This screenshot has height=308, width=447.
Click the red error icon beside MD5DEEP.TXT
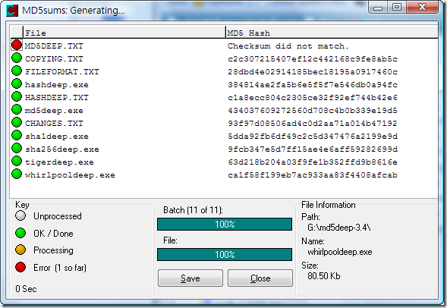pyautogui.click(x=17, y=45)
